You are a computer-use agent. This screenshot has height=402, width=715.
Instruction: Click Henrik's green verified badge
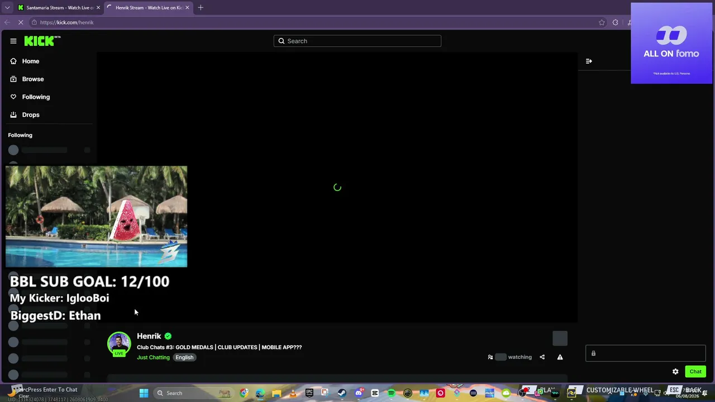(x=168, y=336)
